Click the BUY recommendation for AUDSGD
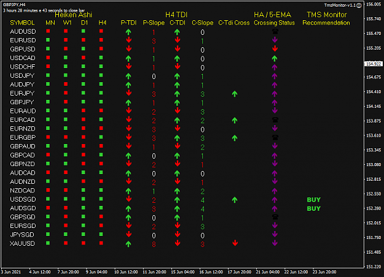 click(314, 208)
